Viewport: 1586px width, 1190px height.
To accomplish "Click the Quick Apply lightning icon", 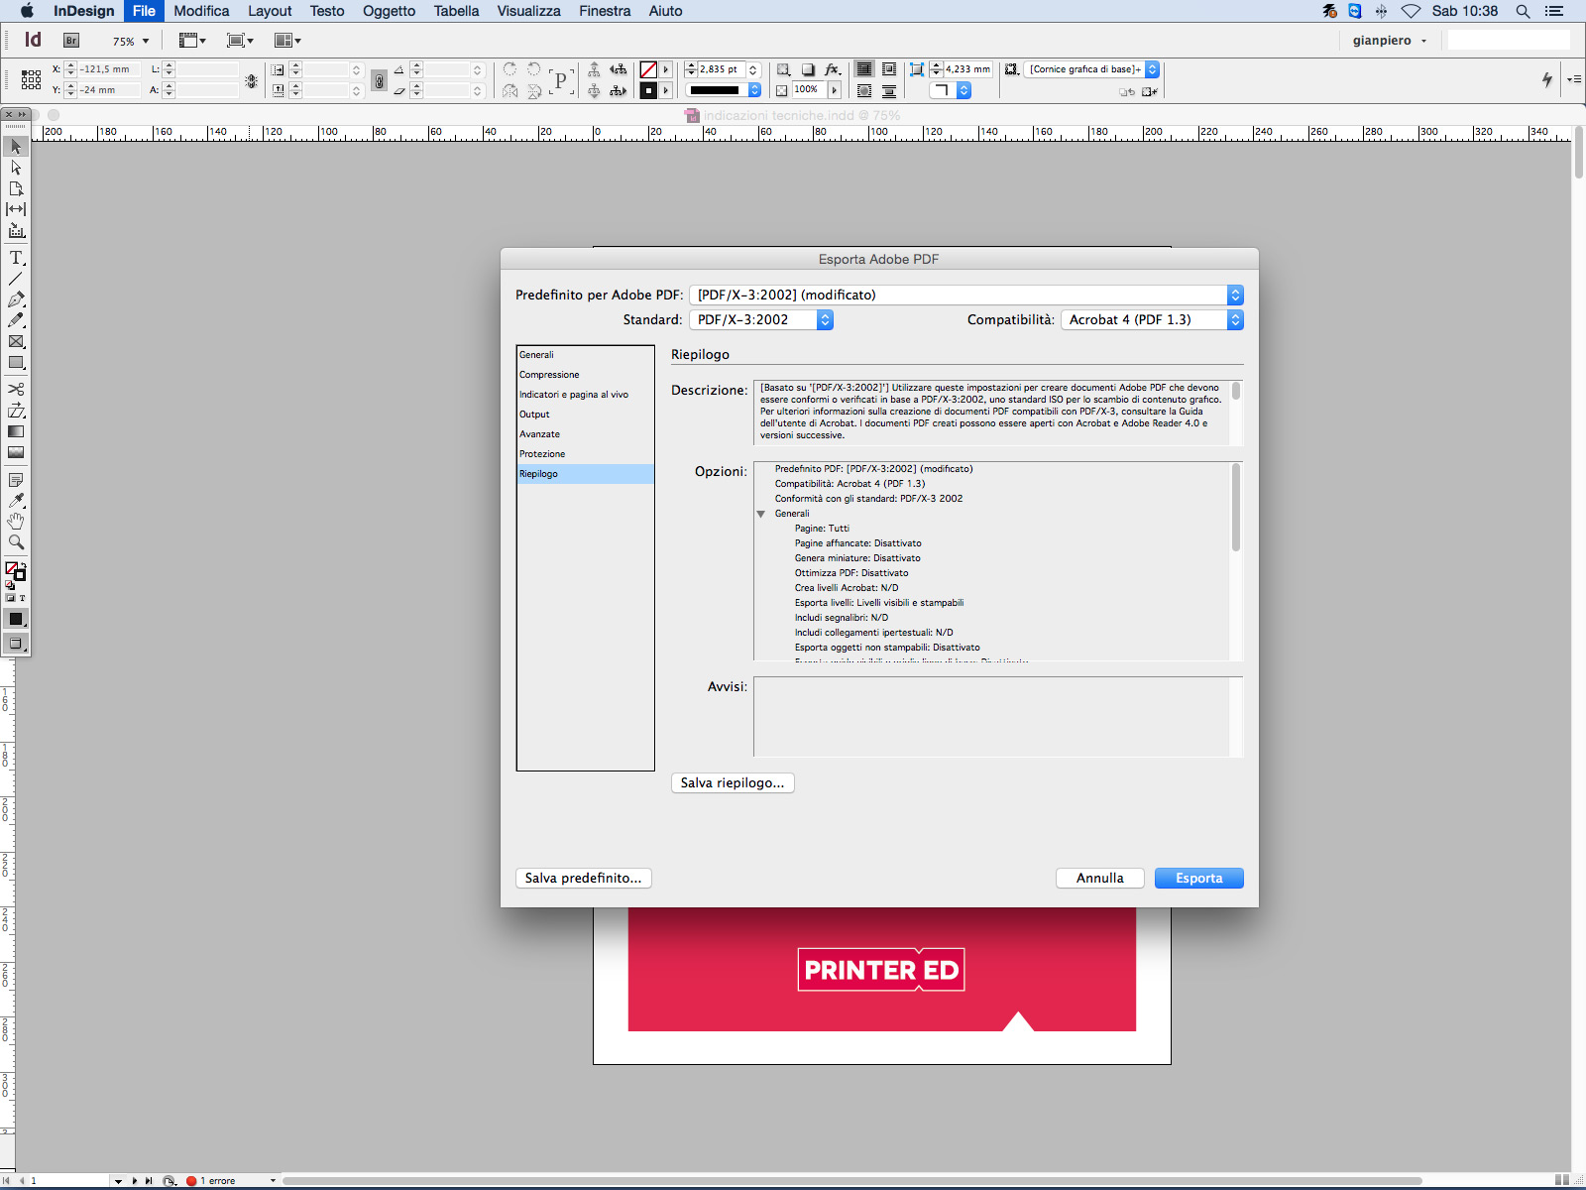I will coord(1546,79).
